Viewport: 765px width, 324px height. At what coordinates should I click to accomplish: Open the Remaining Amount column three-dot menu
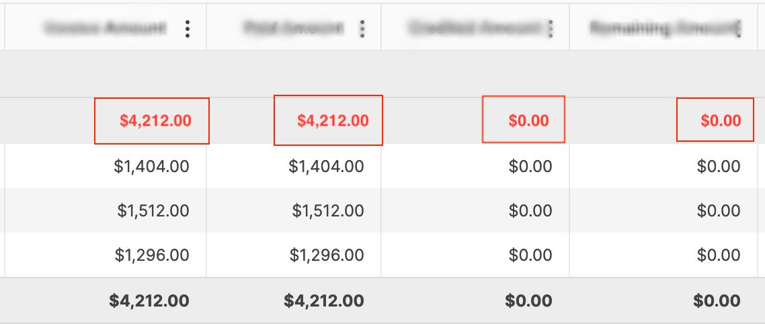(x=738, y=28)
